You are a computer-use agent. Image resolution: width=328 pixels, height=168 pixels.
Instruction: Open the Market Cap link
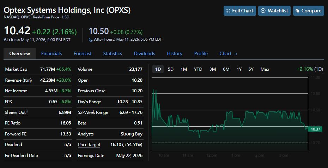tap(16, 69)
